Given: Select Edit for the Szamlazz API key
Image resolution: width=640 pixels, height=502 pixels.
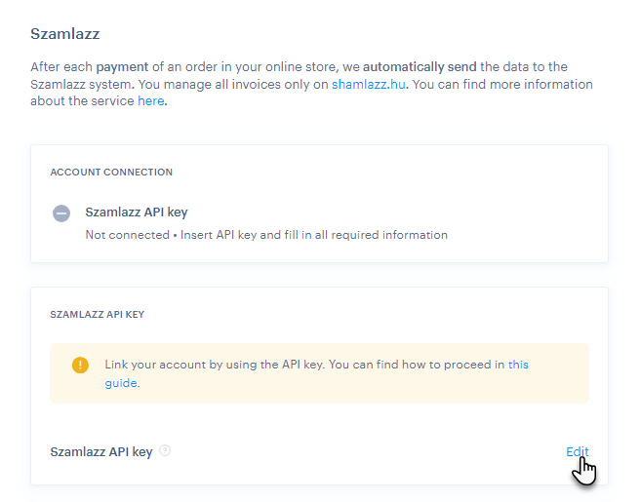Looking at the screenshot, I should tap(578, 451).
